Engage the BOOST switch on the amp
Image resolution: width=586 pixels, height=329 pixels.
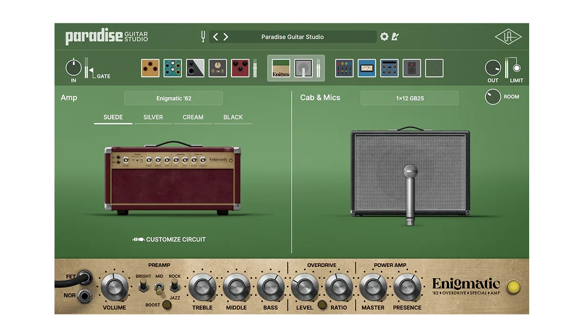(x=166, y=305)
